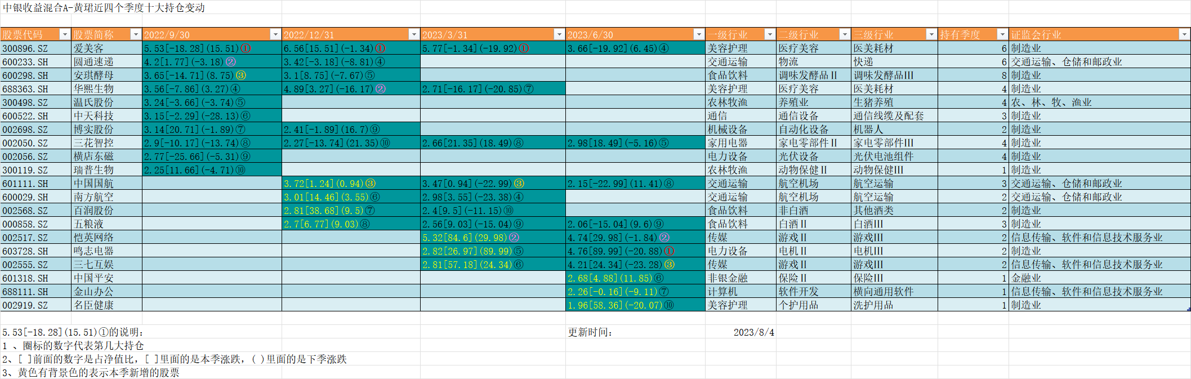Select the 中国平安 name cell
This screenshot has width=1191, height=379.
click(x=106, y=278)
